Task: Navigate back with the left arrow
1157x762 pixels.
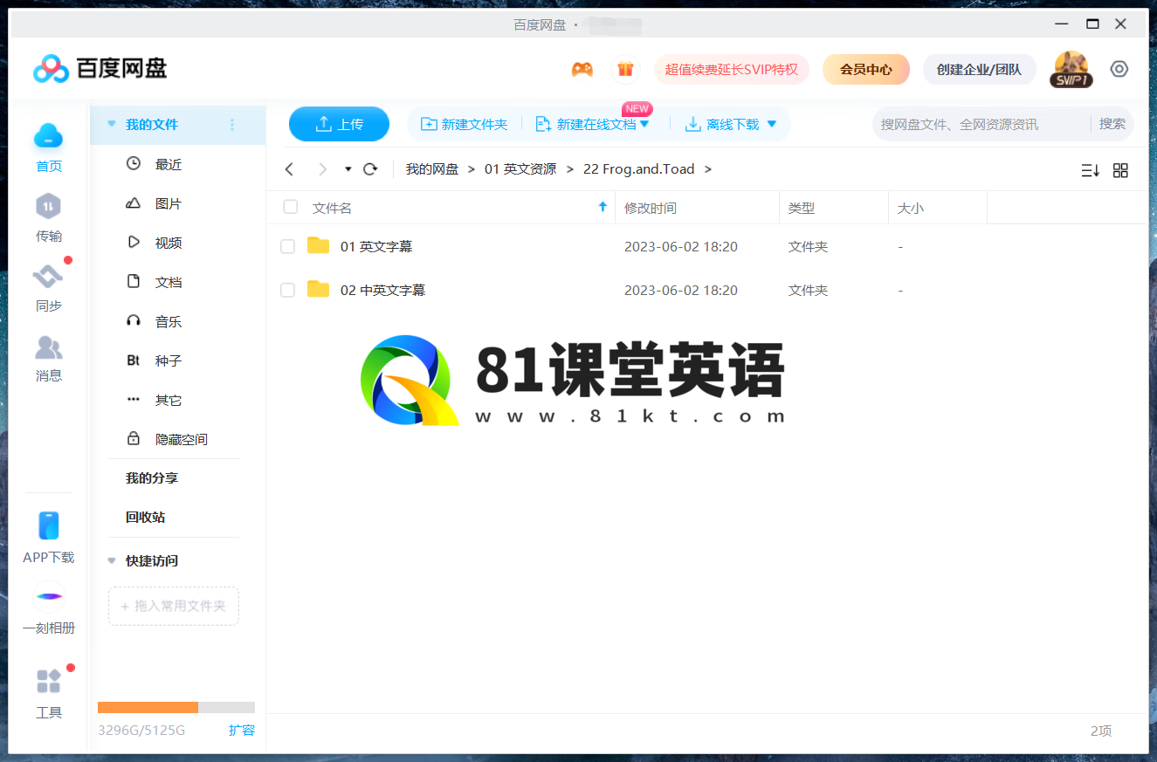Action: point(290,169)
